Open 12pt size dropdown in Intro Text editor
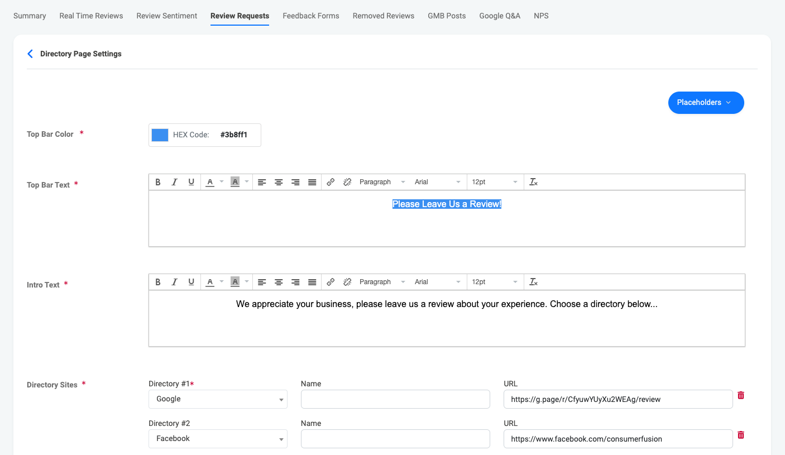Viewport: 785px width, 455px height. [495, 282]
